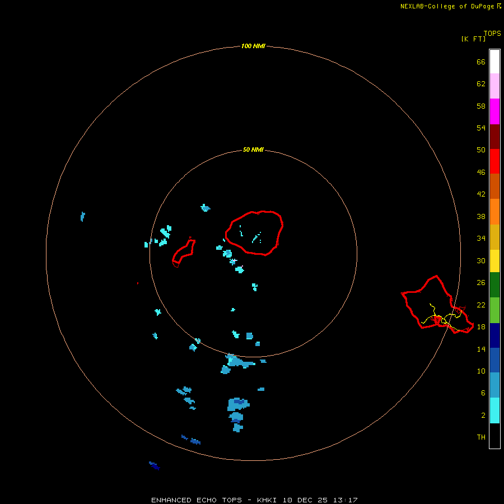Click the black TH threshold band
The width and height of the screenshot is (504, 504).
click(x=494, y=436)
